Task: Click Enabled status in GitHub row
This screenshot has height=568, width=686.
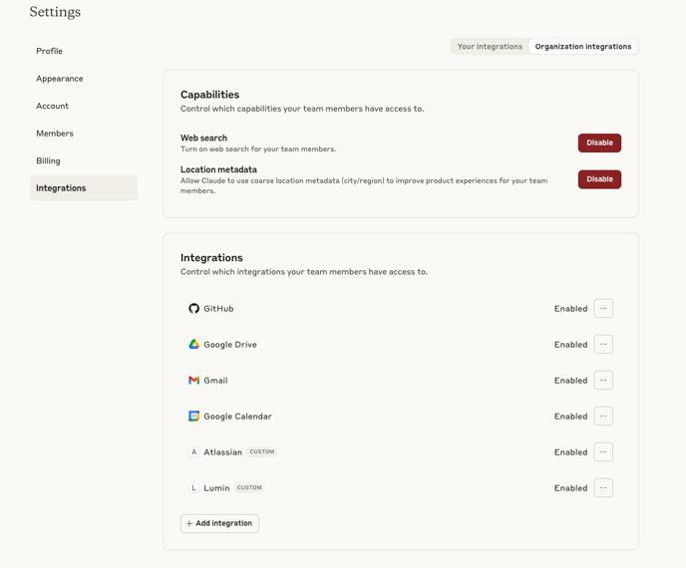Action: (x=570, y=309)
